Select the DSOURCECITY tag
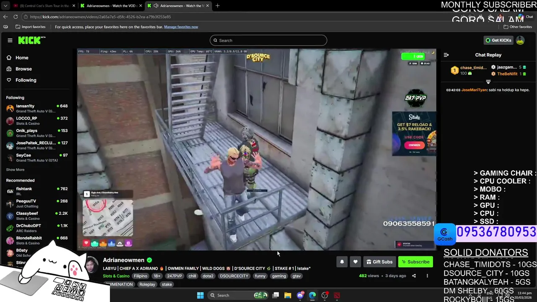 coord(234,276)
